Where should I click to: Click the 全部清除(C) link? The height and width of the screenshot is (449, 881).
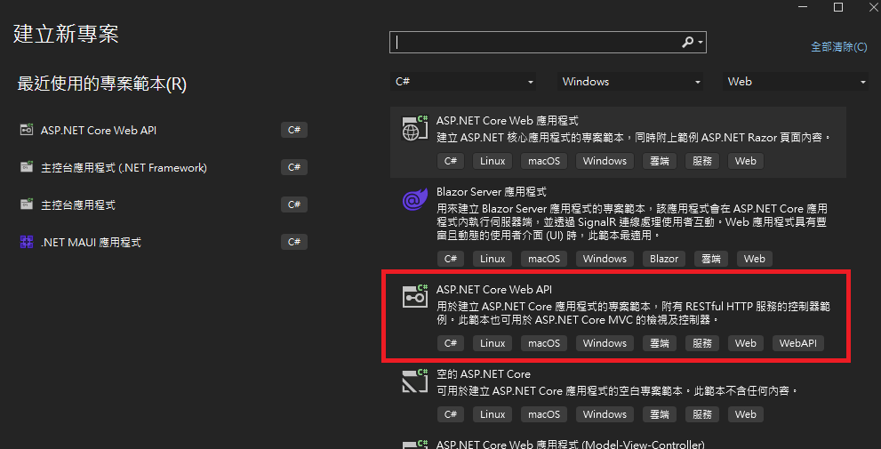pos(838,46)
